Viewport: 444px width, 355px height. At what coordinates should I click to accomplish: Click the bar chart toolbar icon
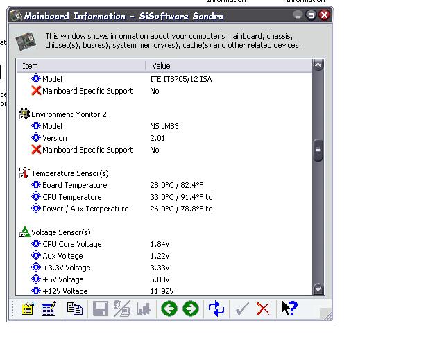coord(144,309)
